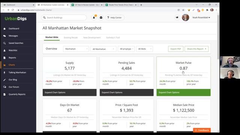Expand Chart Options under Supply
This screenshot has width=240, height=135.
pyautogui.click(x=69, y=93)
